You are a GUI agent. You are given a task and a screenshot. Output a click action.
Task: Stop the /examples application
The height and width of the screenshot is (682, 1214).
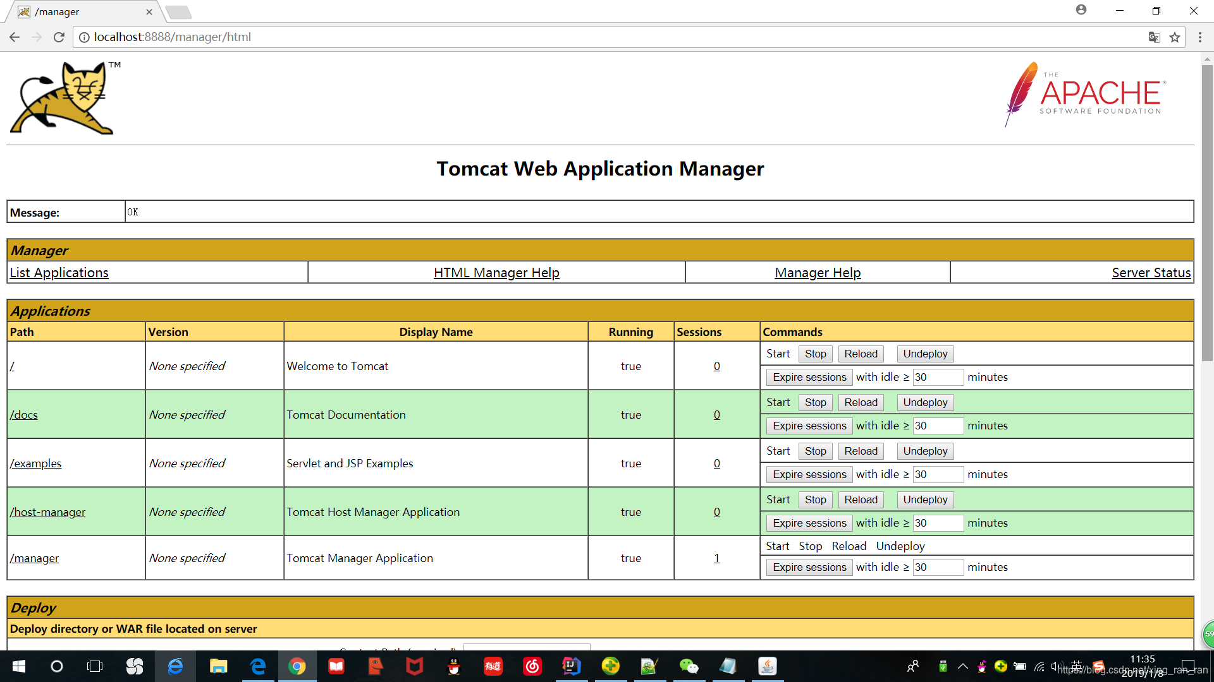point(816,452)
